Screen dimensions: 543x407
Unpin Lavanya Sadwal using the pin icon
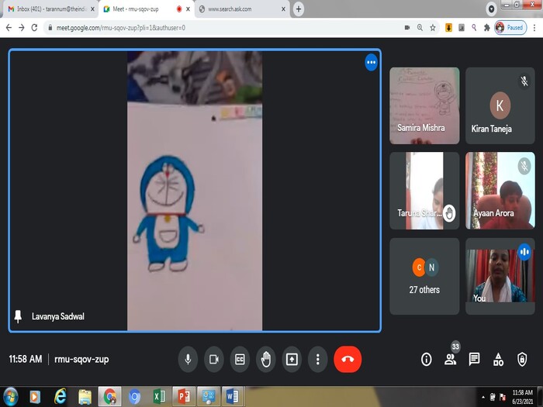pos(18,316)
